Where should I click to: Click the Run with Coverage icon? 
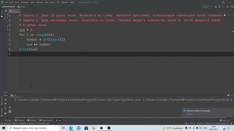(x=223, y=7)
